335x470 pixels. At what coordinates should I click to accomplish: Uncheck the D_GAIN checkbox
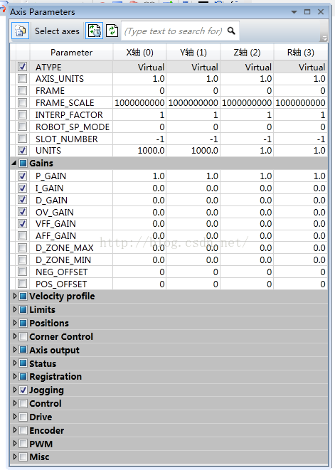[22, 200]
